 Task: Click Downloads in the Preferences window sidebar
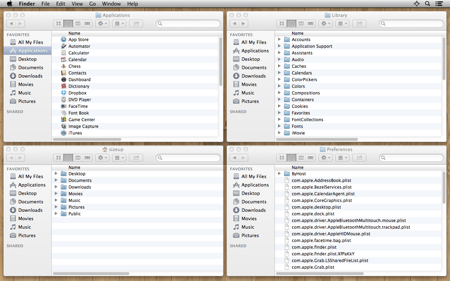(x=253, y=210)
